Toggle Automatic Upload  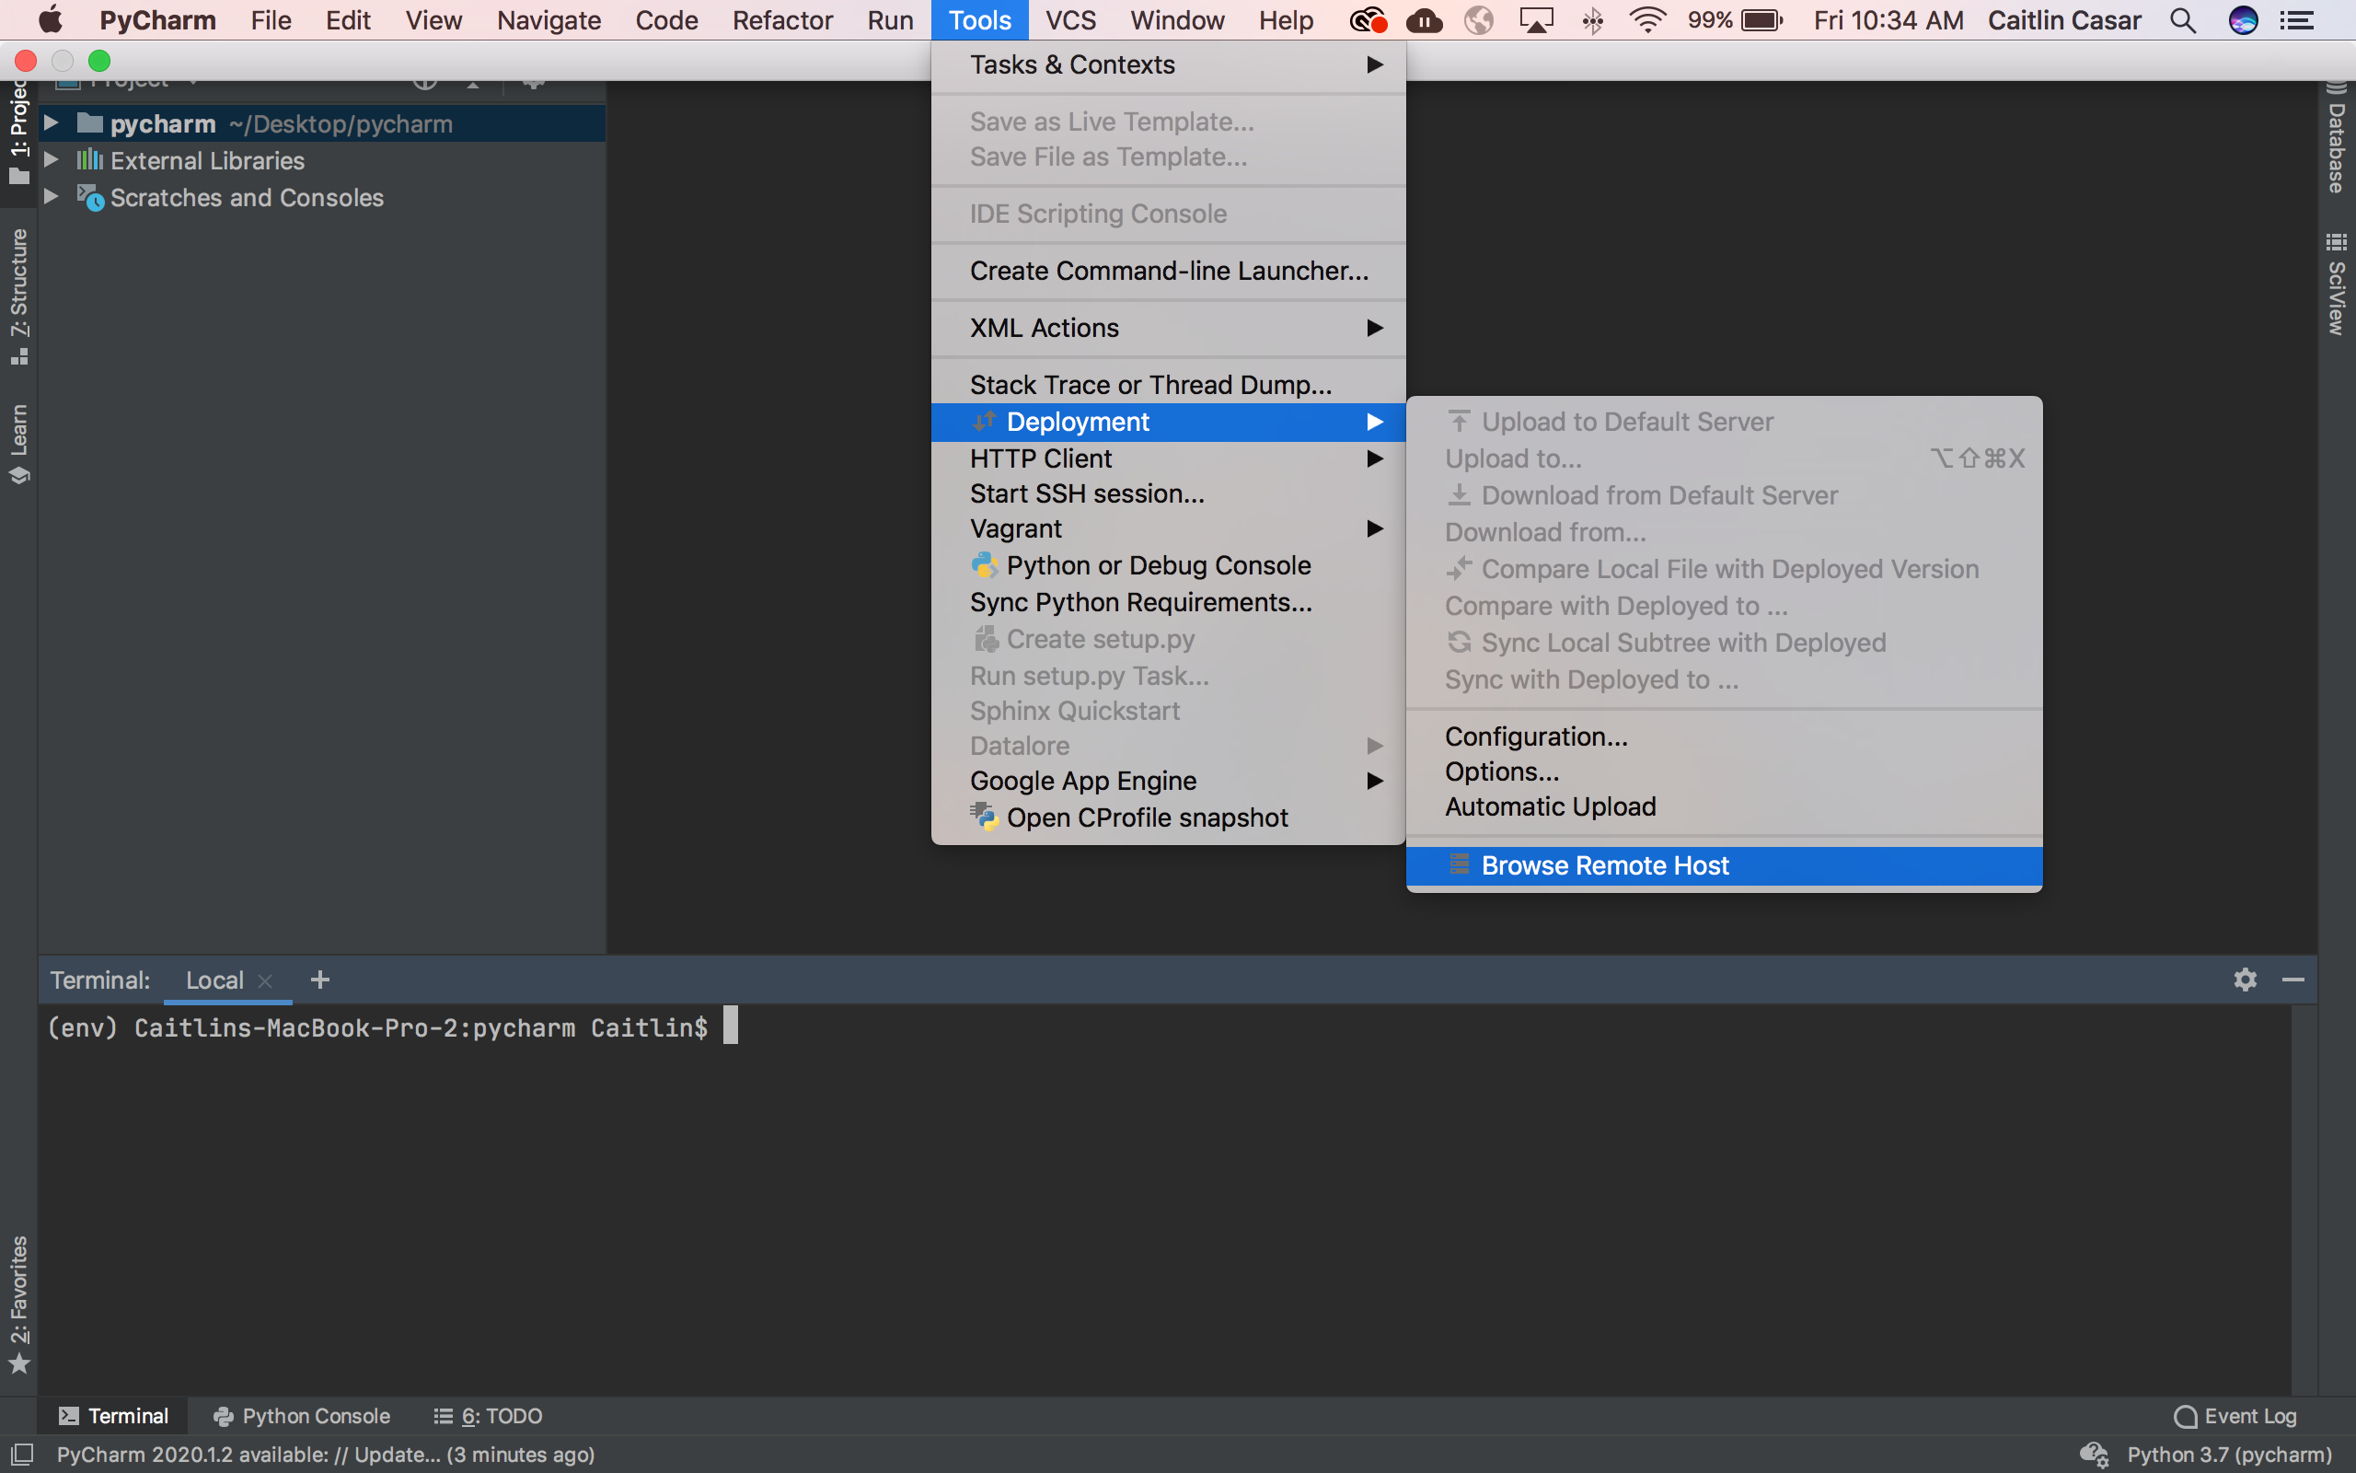(x=1724, y=806)
